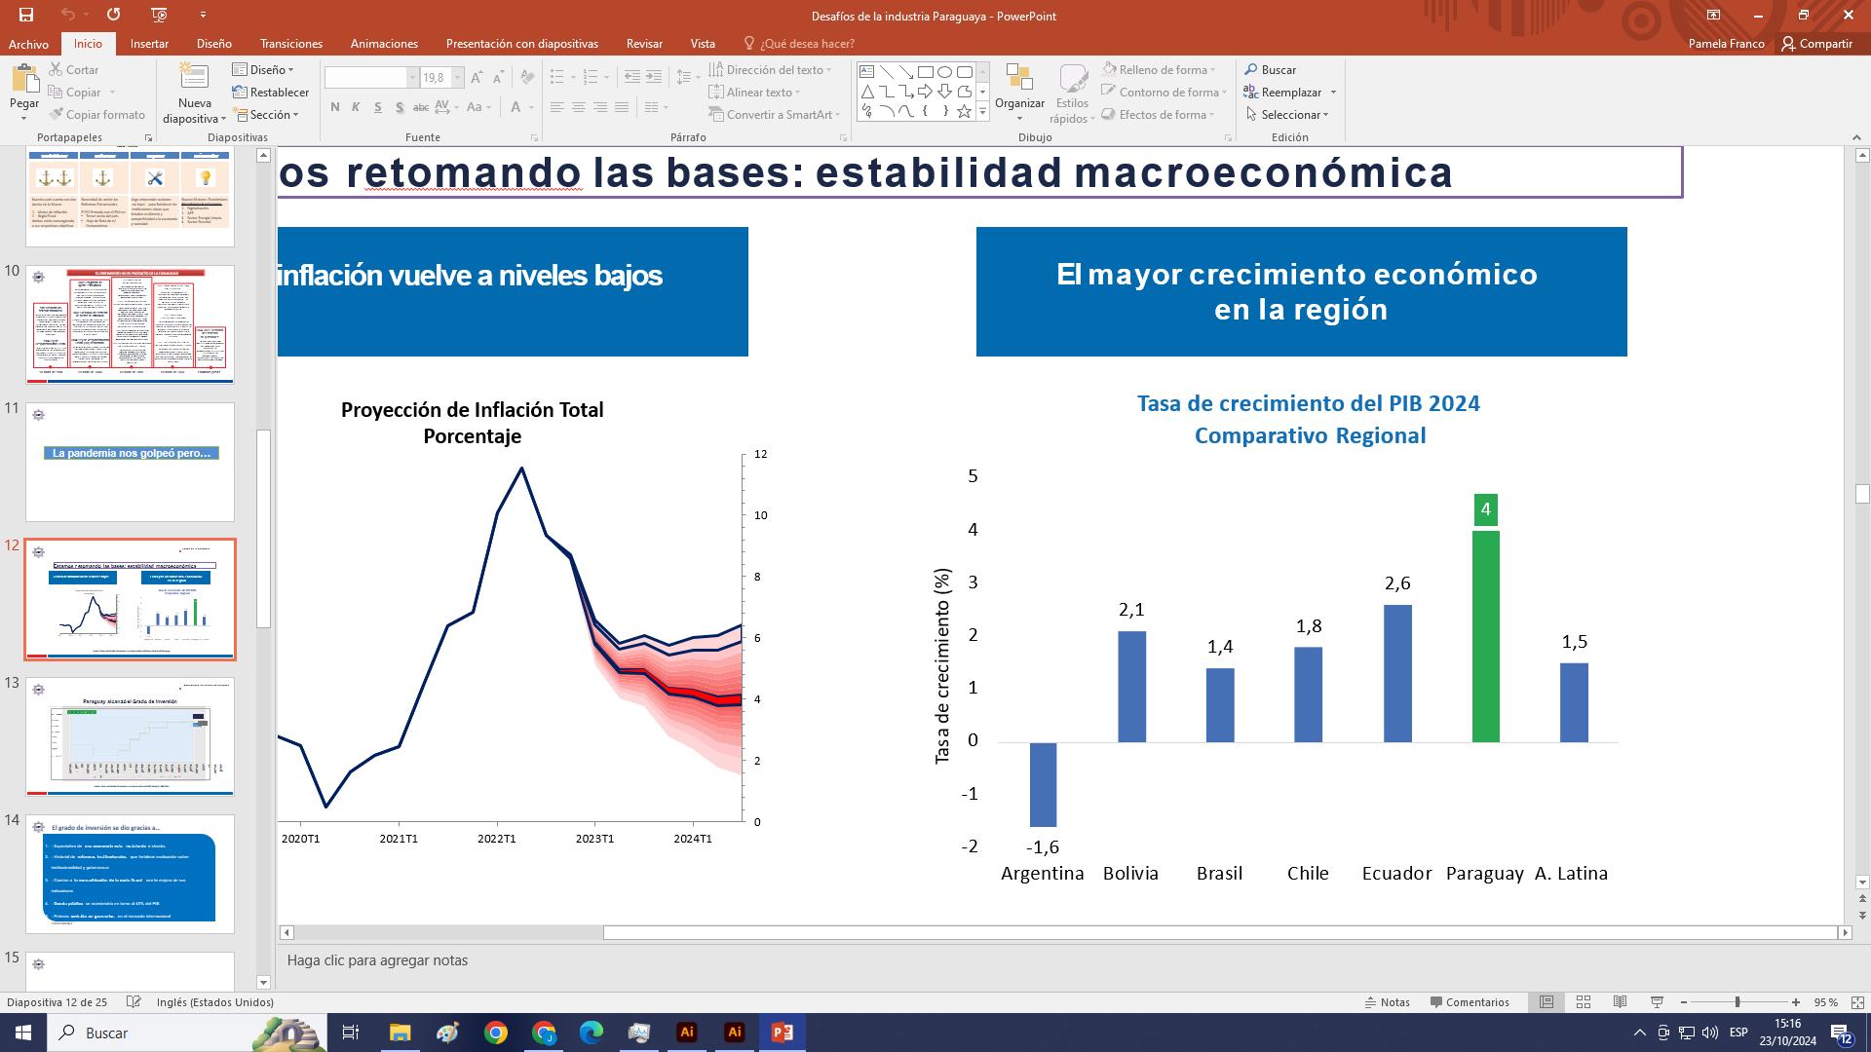Toggle normal view in status bar
Viewport: 1871px width, 1052px height.
point(1546,1002)
